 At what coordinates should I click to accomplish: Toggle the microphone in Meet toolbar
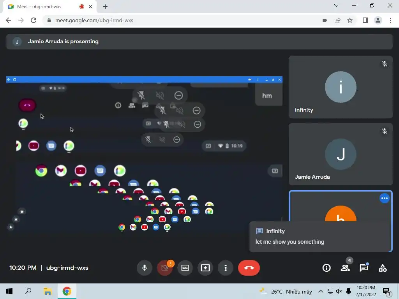point(145,268)
